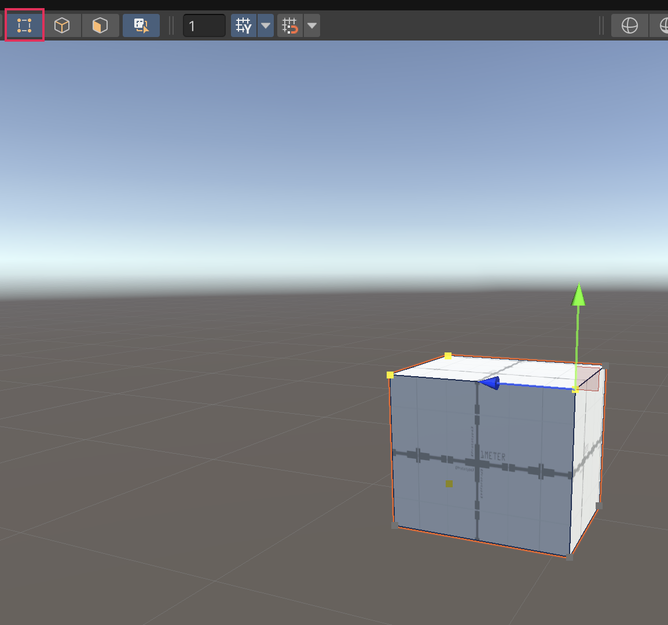Select the gray vertex at bottom-front-right corner
Viewport: 668px width, 625px height.
point(570,557)
